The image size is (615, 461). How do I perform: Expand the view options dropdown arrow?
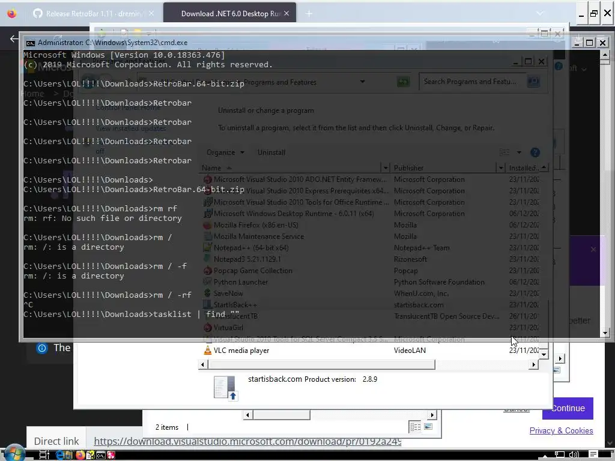point(519,152)
